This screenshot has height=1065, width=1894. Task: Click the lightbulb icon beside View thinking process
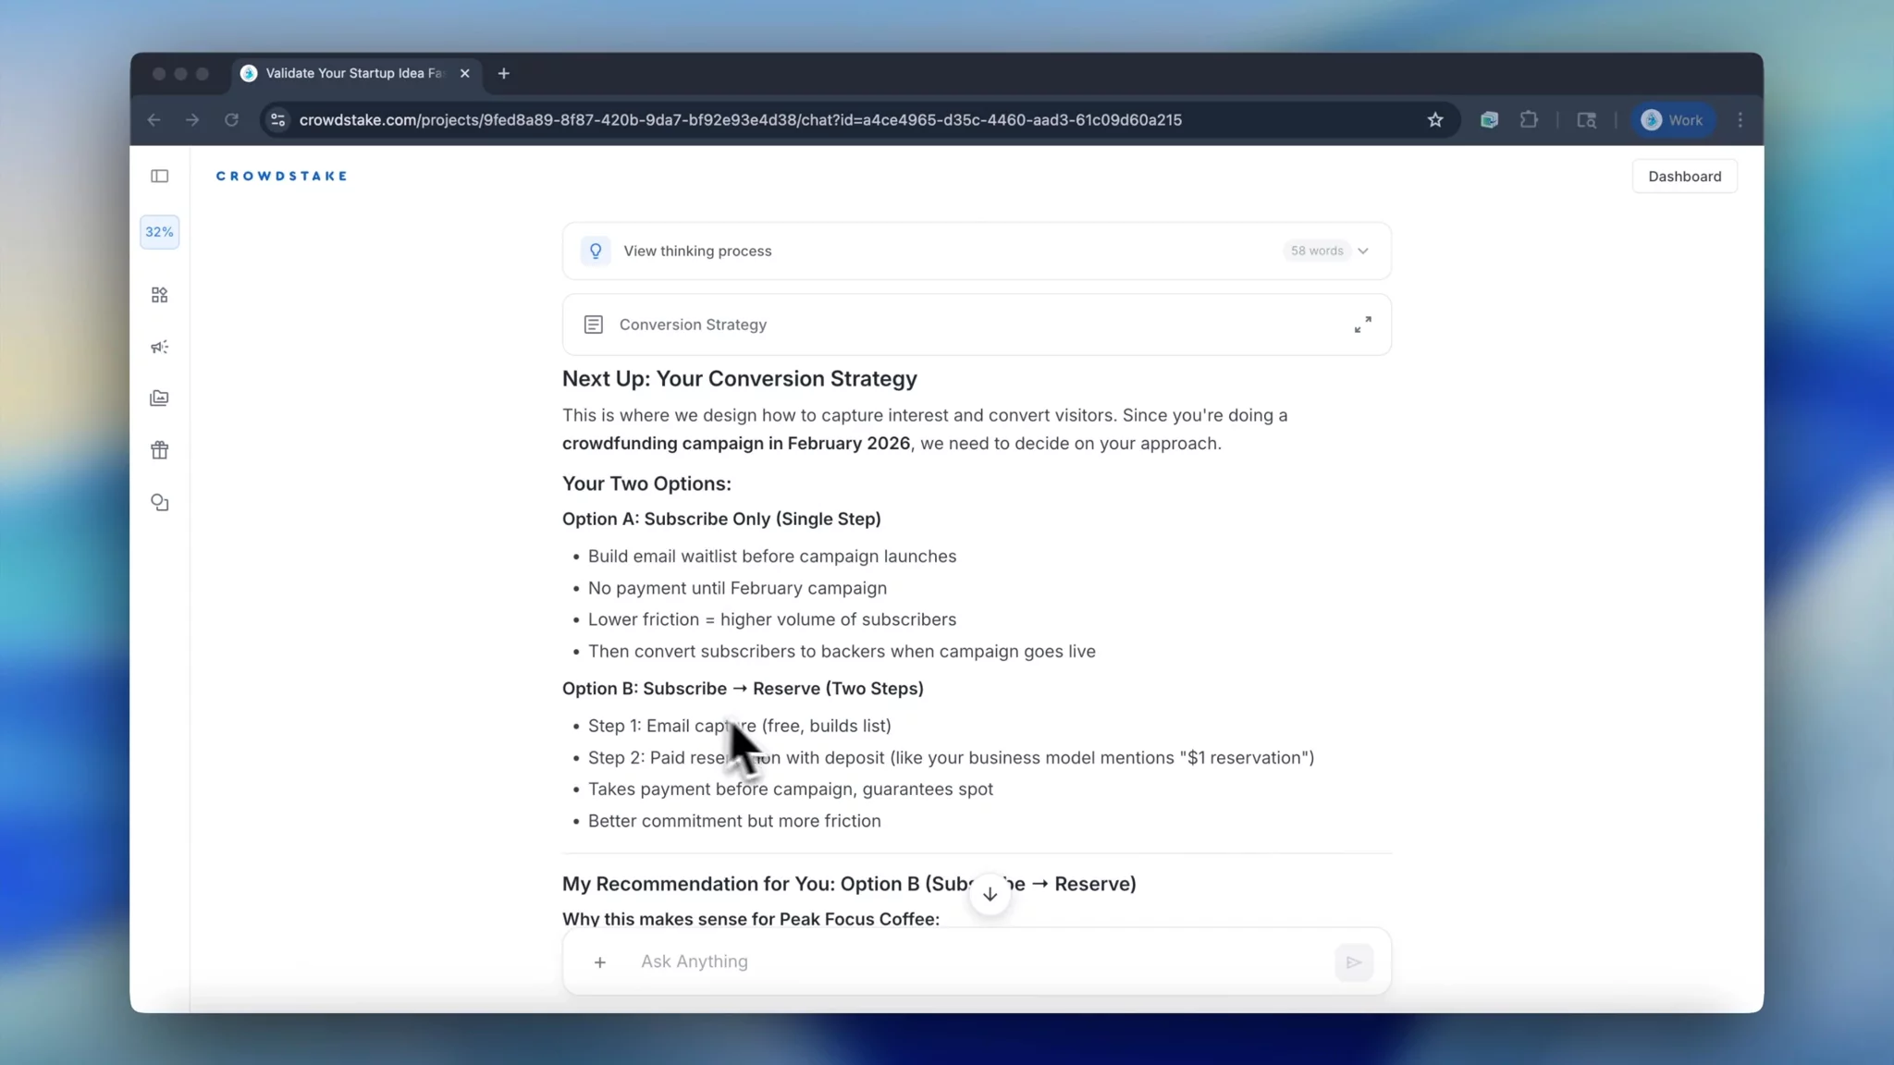pyautogui.click(x=596, y=251)
